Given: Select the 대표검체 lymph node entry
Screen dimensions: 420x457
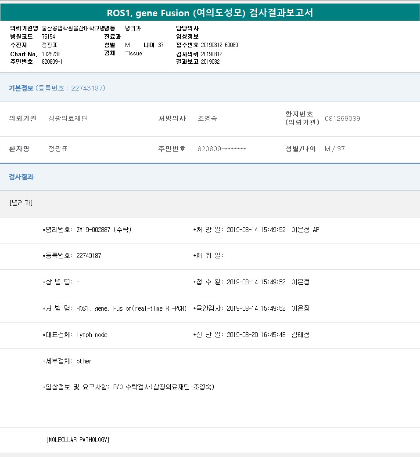Looking at the screenshot, I should pyautogui.click(x=92, y=335).
